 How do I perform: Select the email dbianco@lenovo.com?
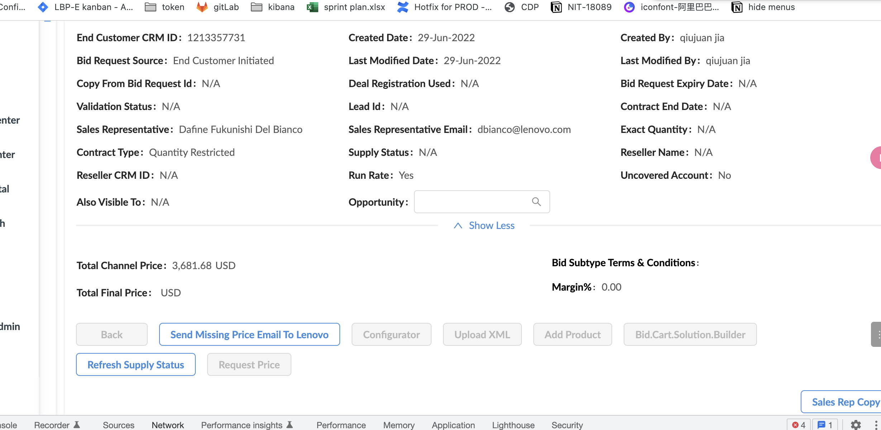pyautogui.click(x=524, y=129)
